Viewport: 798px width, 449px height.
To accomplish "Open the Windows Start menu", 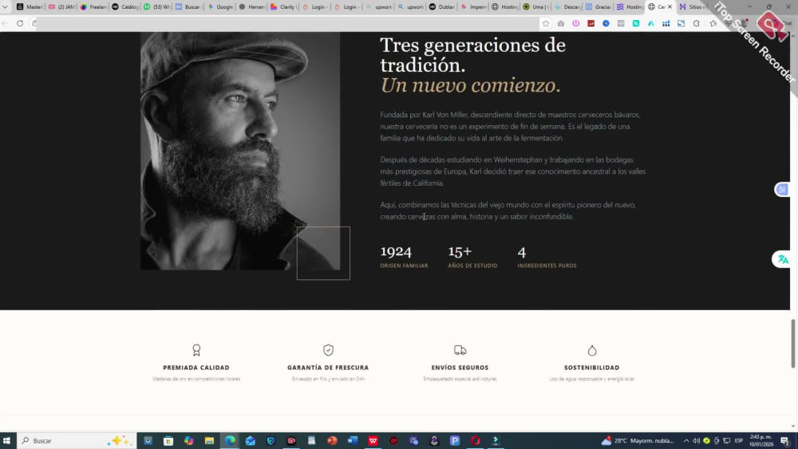I will pyautogui.click(x=6, y=440).
